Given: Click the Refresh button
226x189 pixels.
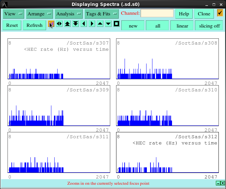Looking at the screenshot, I should coord(34,25).
